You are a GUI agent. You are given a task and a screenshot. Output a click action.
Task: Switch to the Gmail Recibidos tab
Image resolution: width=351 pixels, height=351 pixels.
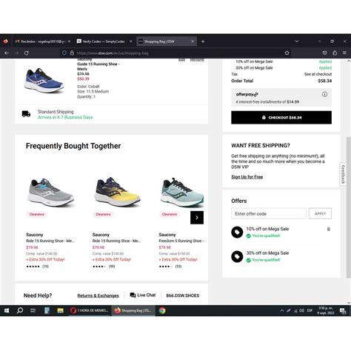41,41
